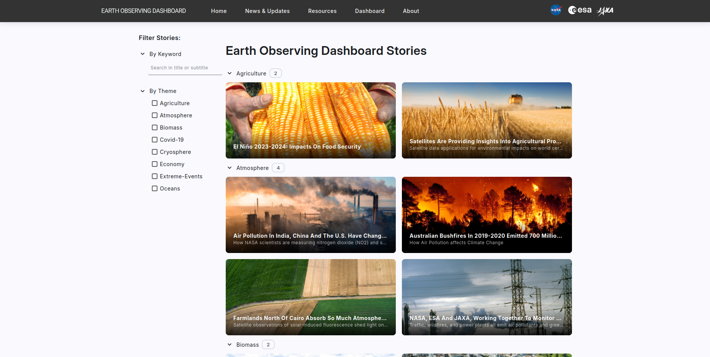Click the Farmlands North Of Cairo thumbnail

click(x=310, y=297)
